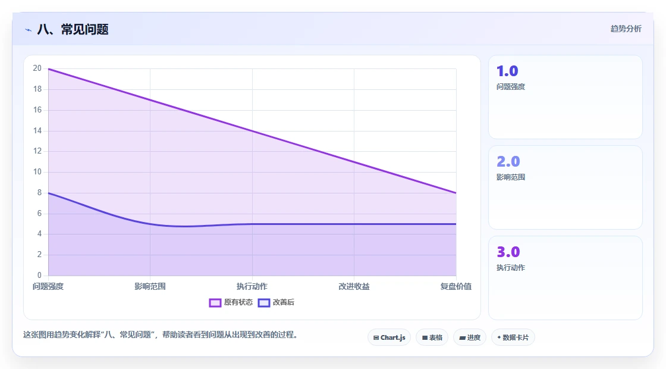Click the 进度 tag
Viewport: 666px width, 369px height.
pyautogui.click(x=470, y=337)
